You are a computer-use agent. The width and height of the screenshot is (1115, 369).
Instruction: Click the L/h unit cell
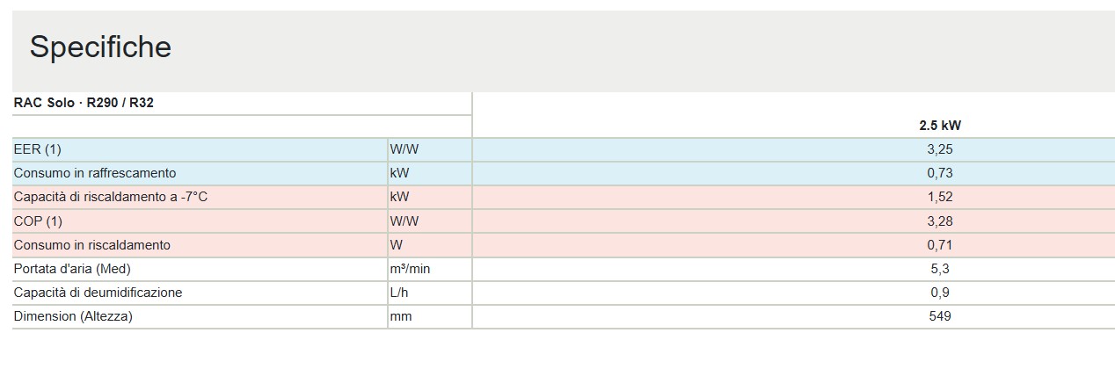click(x=429, y=292)
